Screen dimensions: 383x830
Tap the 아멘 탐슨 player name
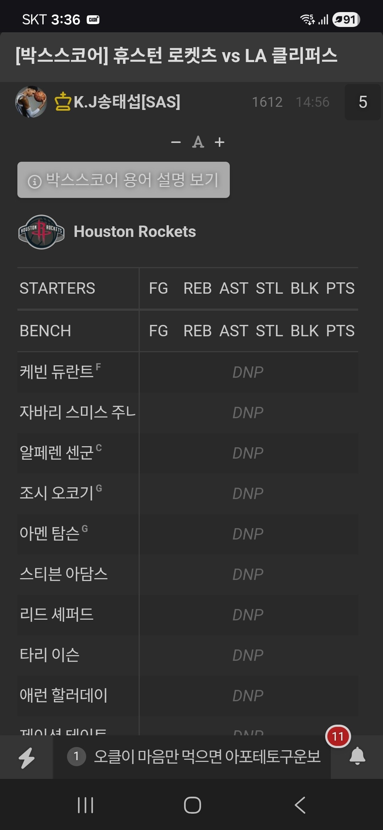(50, 534)
